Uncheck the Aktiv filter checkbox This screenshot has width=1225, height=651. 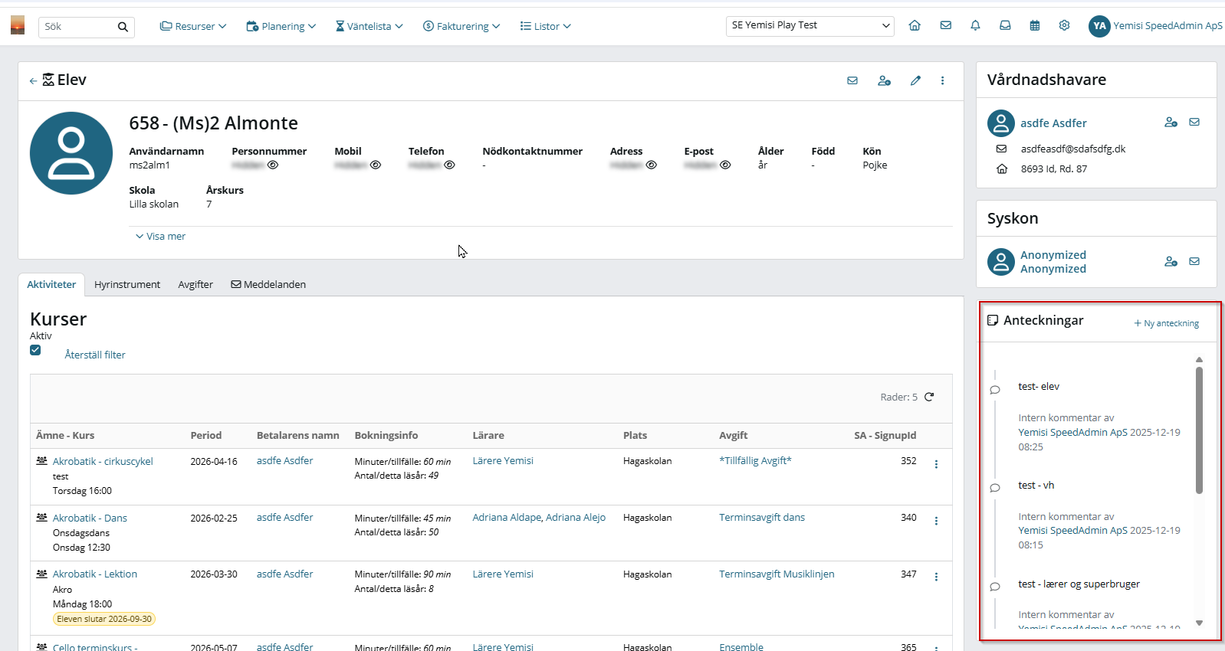point(35,350)
